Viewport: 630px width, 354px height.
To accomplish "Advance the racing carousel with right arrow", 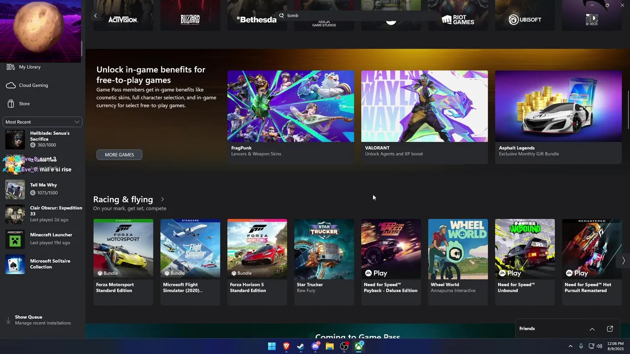I will (x=623, y=261).
